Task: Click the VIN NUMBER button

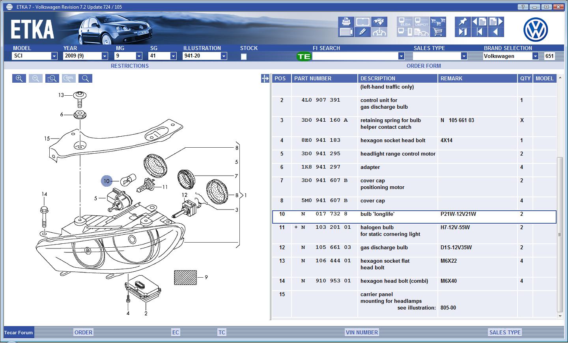Action: (362, 332)
